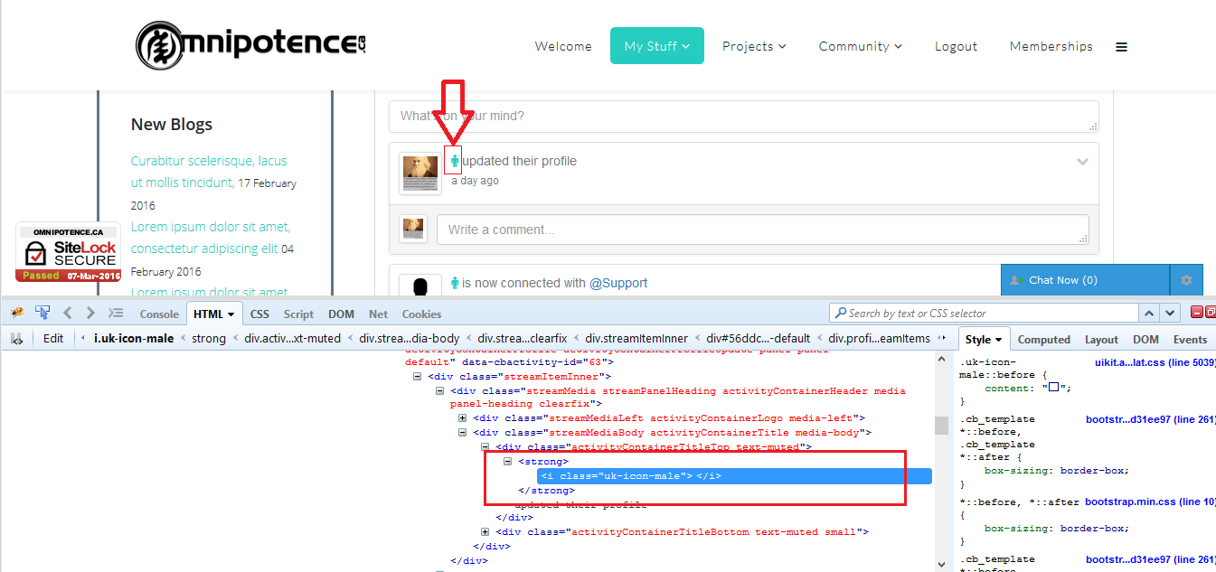Open bootstrap.min.css line 10 source link

[x=1150, y=501]
